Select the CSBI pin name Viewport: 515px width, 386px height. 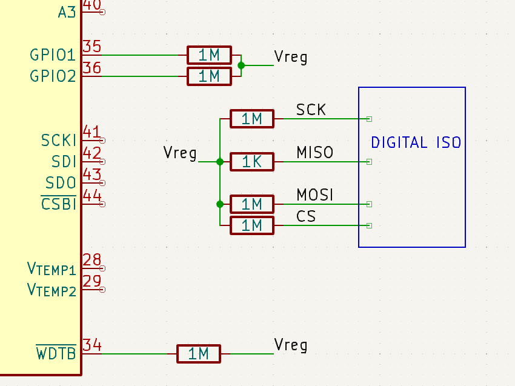coord(59,204)
